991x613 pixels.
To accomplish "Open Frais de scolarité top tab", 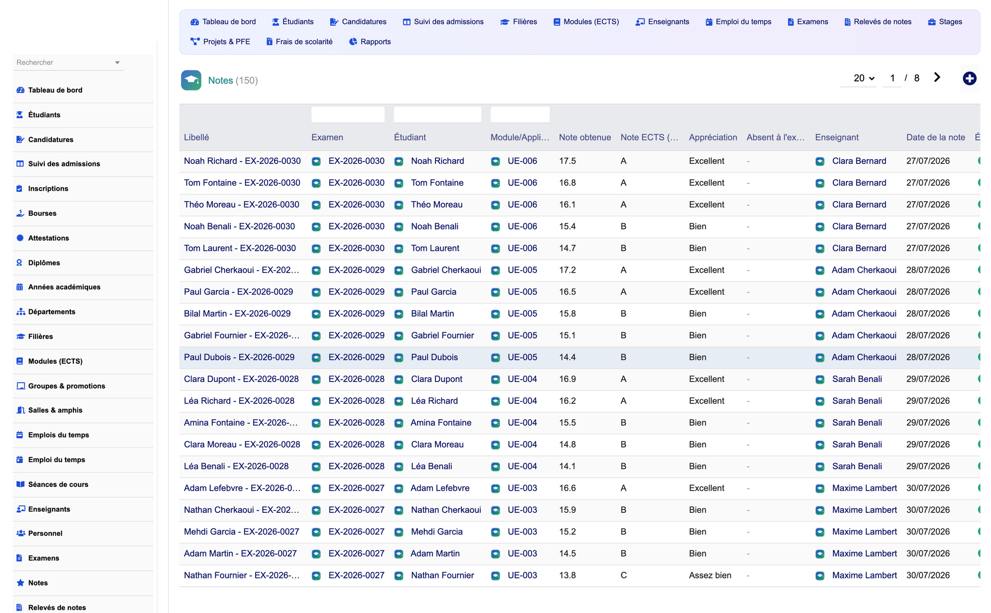I will point(299,42).
